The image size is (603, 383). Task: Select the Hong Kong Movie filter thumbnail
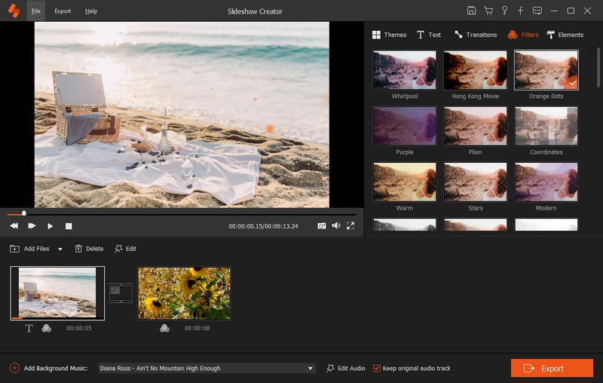click(x=475, y=70)
